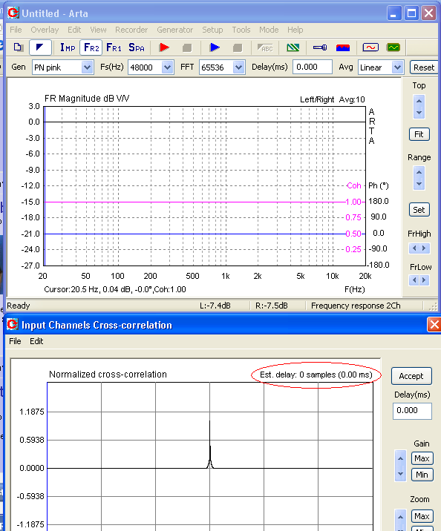Click the FrLow right arrow
This screenshot has height=531, width=441.
click(424, 280)
